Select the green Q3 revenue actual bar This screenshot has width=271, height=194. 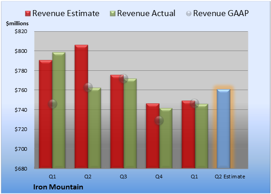click(x=130, y=123)
